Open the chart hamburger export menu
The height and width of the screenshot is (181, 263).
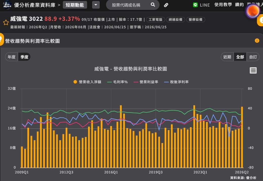[253, 71]
